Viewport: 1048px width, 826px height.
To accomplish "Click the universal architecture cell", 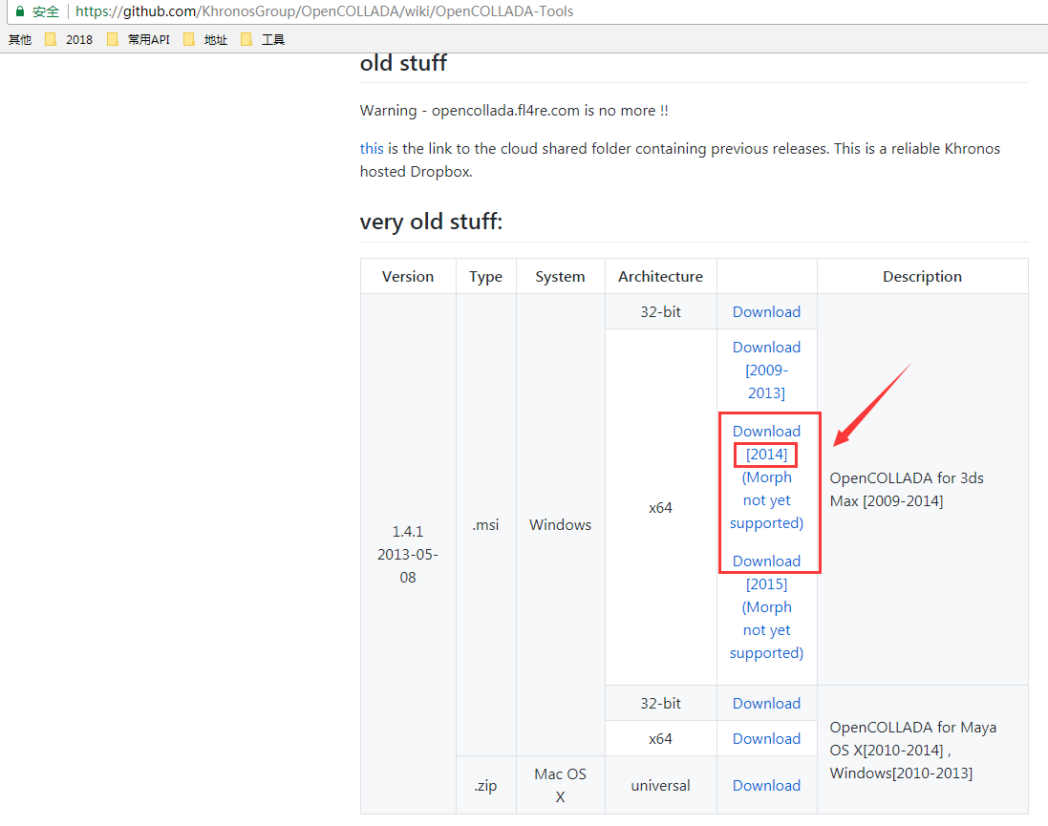I will coord(660,785).
